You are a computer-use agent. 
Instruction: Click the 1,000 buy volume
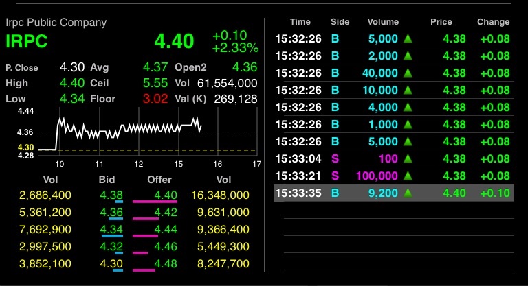pos(383,124)
